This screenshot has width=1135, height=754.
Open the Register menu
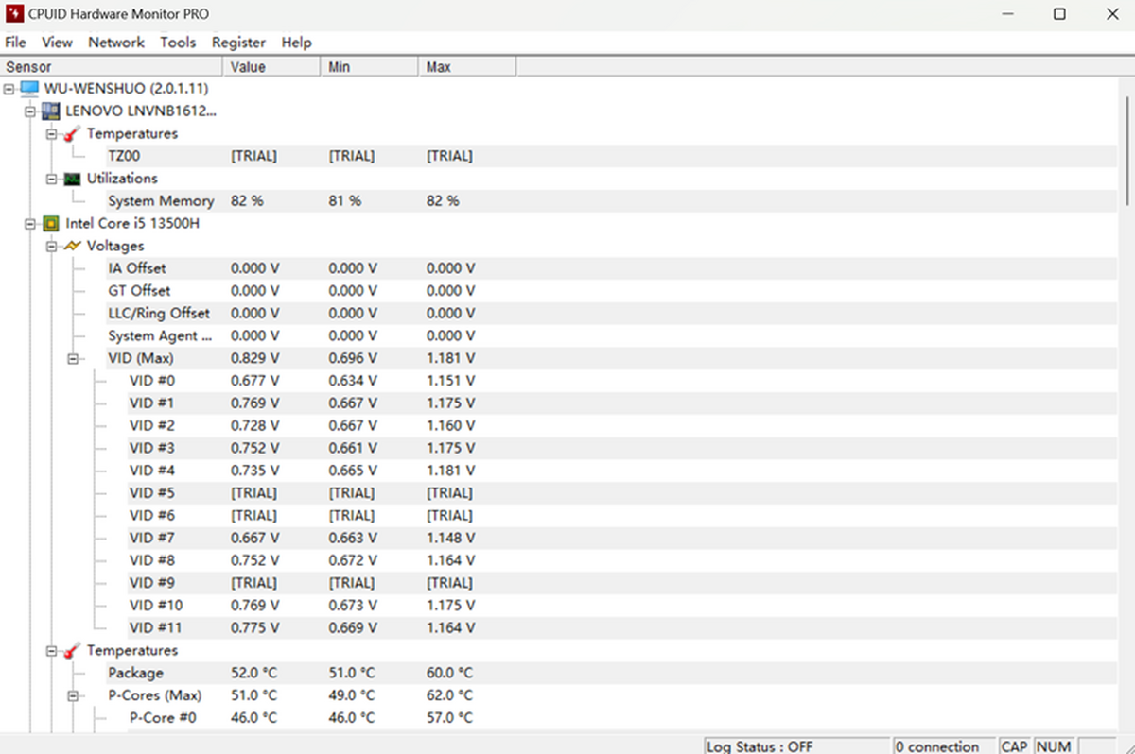pos(238,43)
